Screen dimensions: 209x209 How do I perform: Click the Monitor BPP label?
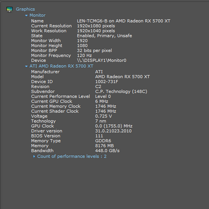point(44,51)
